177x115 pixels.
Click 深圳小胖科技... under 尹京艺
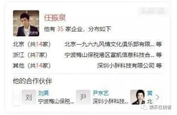click(x=110, y=101)
